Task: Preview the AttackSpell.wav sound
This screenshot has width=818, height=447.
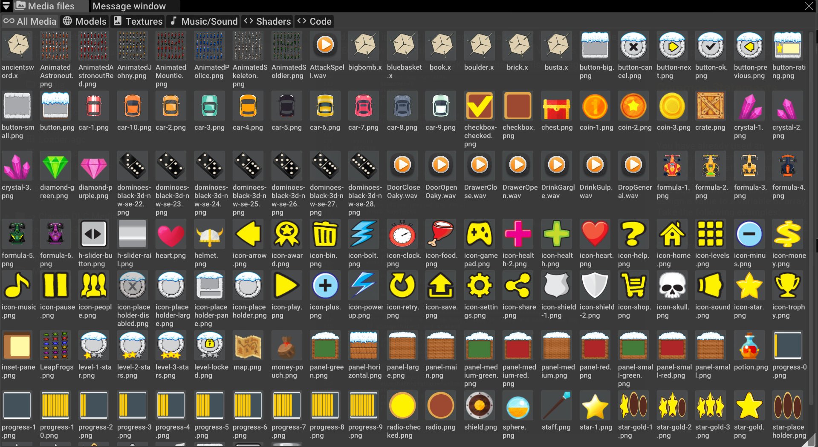Action: pos(325,45)
